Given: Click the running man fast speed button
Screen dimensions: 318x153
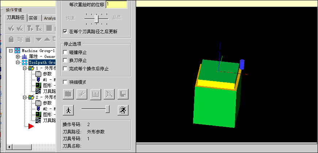Looking at the screenshot, I should [123, 110].
